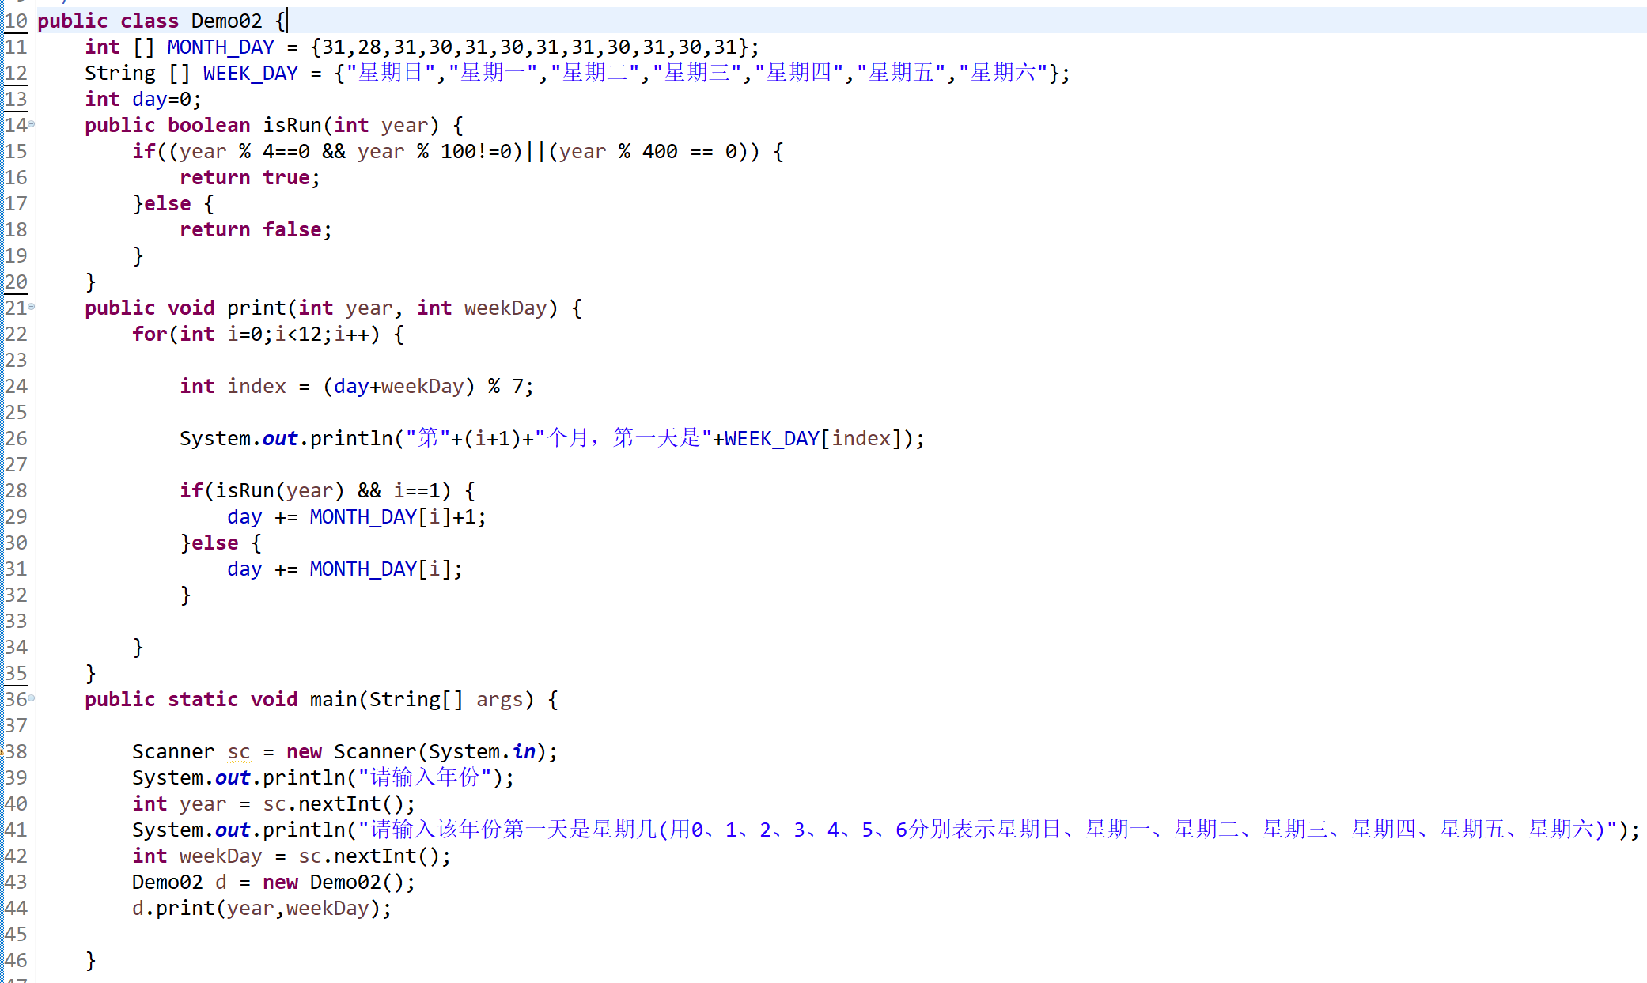Click the 'main' method name at line 36

pyautogui.click(x=333, y=700)
